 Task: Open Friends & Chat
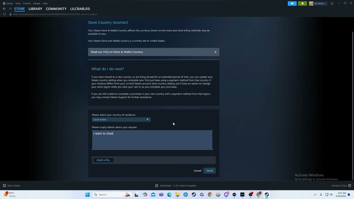pos(341,186)
